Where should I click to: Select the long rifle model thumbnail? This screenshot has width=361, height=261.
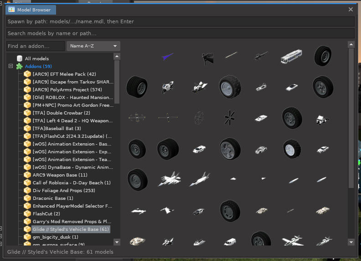(261, 56)
